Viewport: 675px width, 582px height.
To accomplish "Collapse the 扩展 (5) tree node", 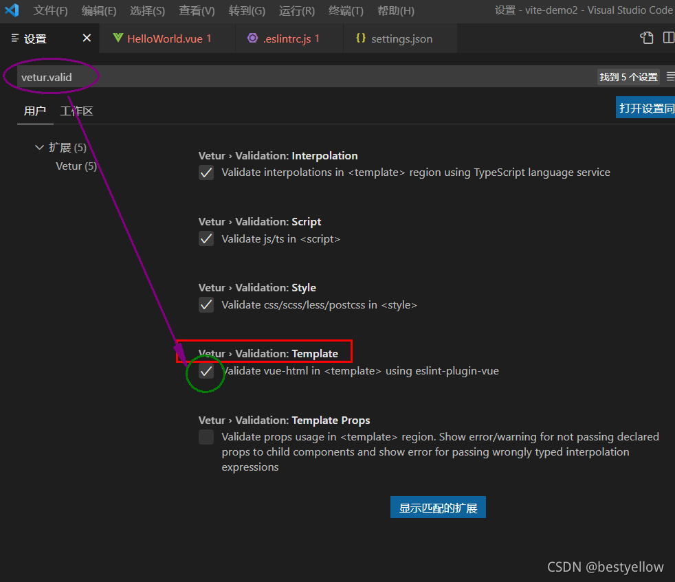I will click(x=39, y=148).
